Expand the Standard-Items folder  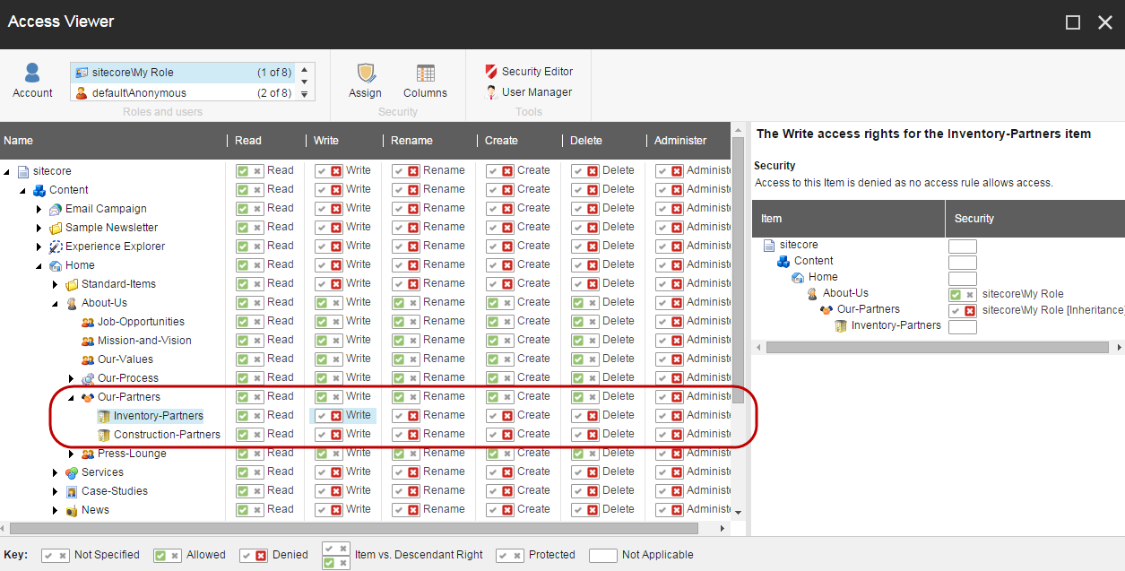pyautogui.click(x=56, y=284)
